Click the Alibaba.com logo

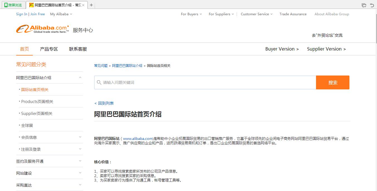pyautogui.click(x=42, y=29)
